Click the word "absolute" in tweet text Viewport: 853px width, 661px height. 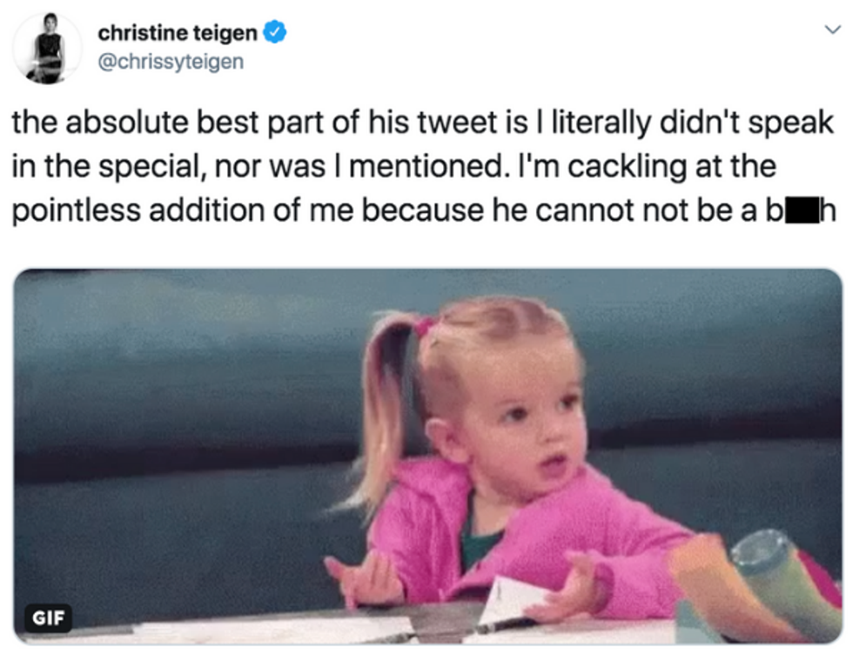click(x=124, y=124)
